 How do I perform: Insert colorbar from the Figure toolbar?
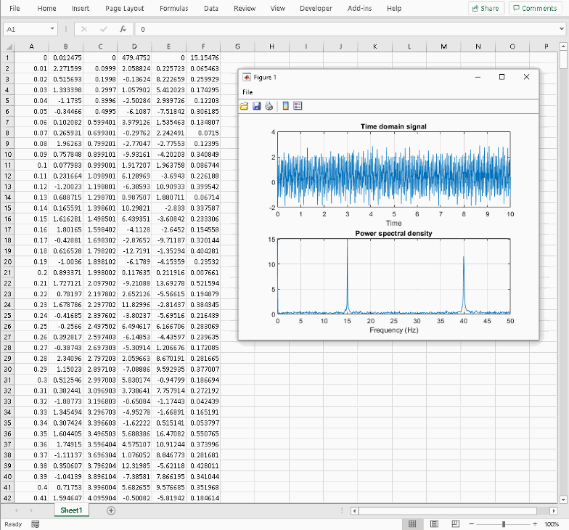pyautogui.click(x=285, y=106)
